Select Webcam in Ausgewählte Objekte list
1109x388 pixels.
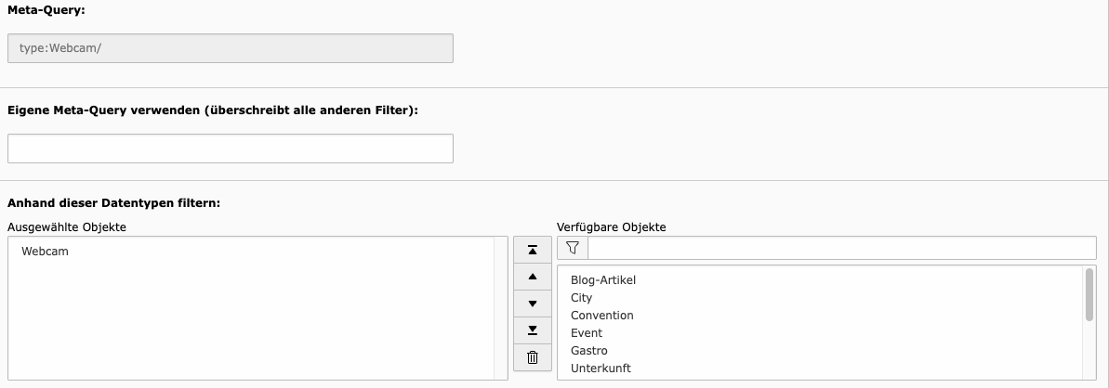[x=45, y=252]
